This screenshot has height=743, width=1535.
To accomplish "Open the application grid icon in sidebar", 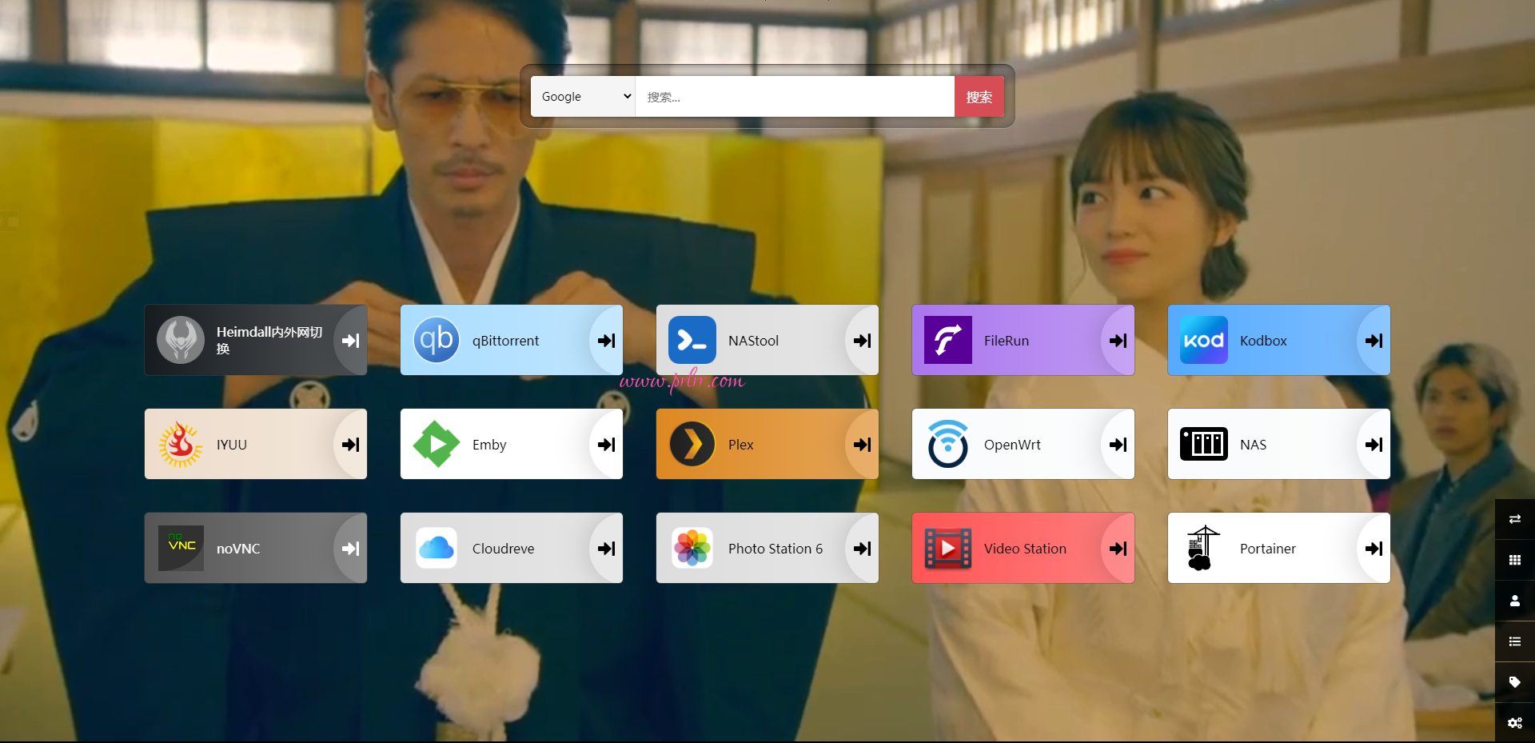I will [x=1514, y=560].
